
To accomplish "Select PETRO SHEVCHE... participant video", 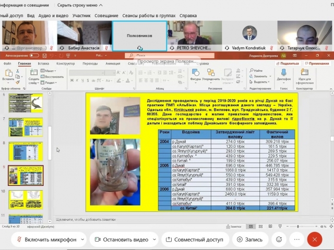I will pos(195,36).
